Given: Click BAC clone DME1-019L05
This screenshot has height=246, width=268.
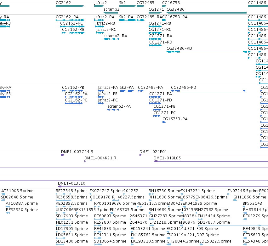Looking at the screenshot, I should tap(211, 161).
